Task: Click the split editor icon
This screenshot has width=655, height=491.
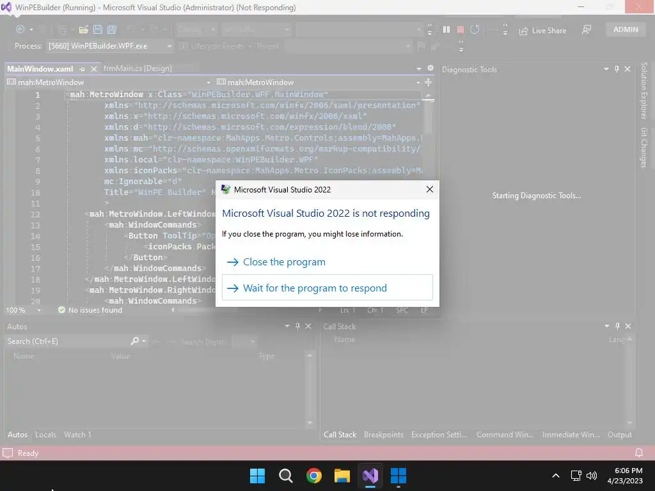Action: tap(428, 82)
